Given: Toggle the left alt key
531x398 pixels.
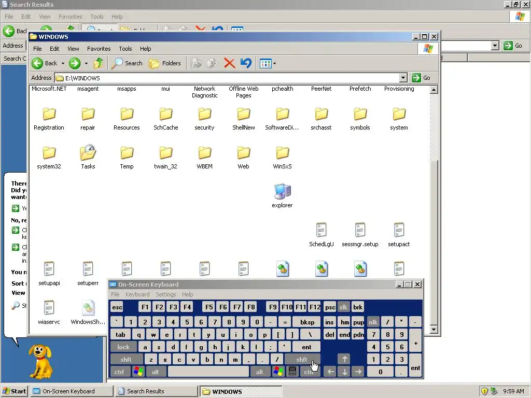Looking at the screenshot, I should (155, 372).
